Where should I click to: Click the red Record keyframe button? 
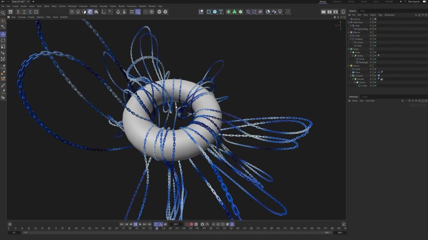coord(191,224)
